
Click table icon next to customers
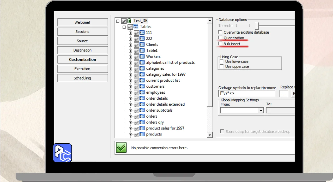coord(142,86)
